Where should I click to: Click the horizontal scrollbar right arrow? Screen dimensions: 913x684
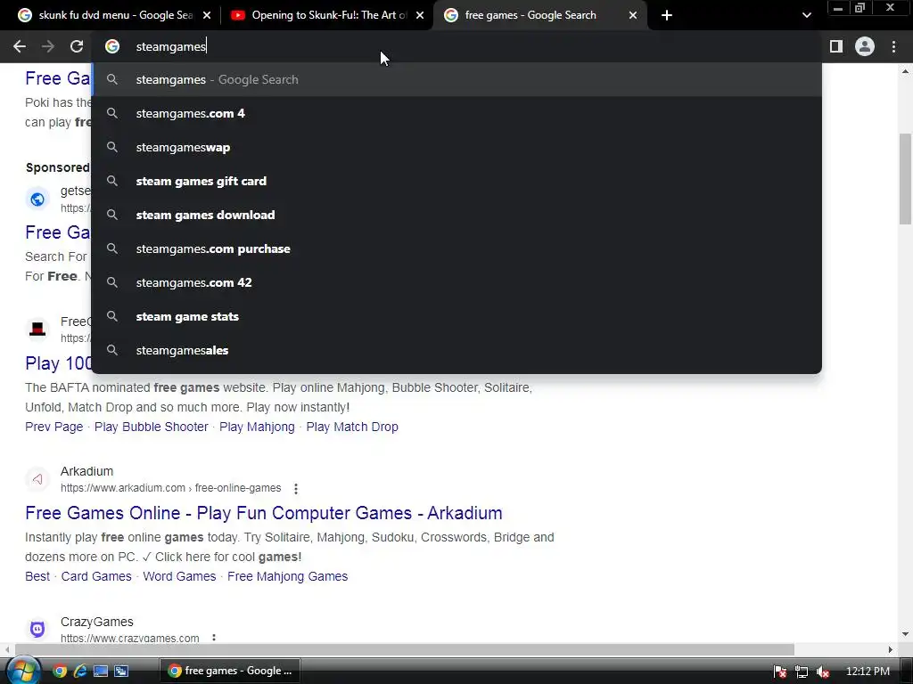890,649
